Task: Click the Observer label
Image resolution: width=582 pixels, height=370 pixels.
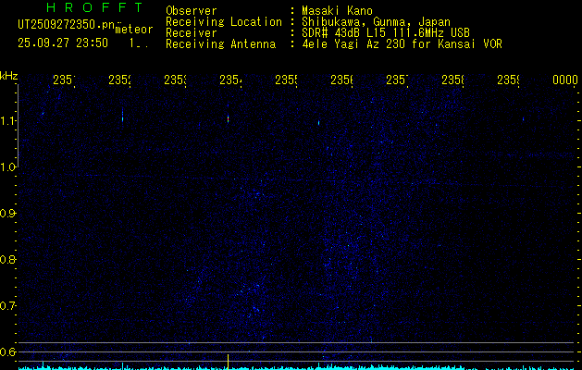Action: click(x=192, y=11)
